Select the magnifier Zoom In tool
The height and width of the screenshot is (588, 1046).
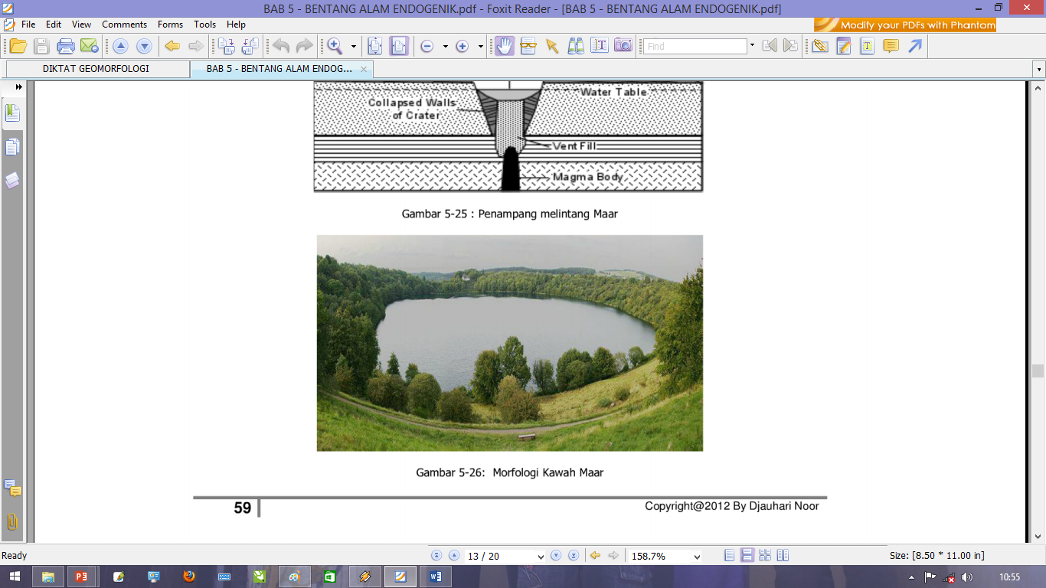(x=335, y=46)
